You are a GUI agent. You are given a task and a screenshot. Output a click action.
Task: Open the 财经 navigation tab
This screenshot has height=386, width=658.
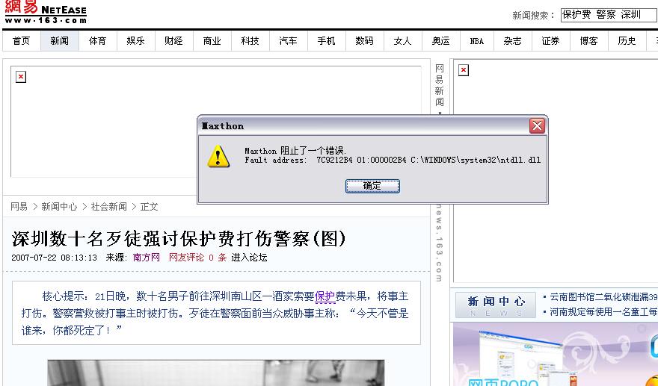pyautogui.click(x=173, y=41)
